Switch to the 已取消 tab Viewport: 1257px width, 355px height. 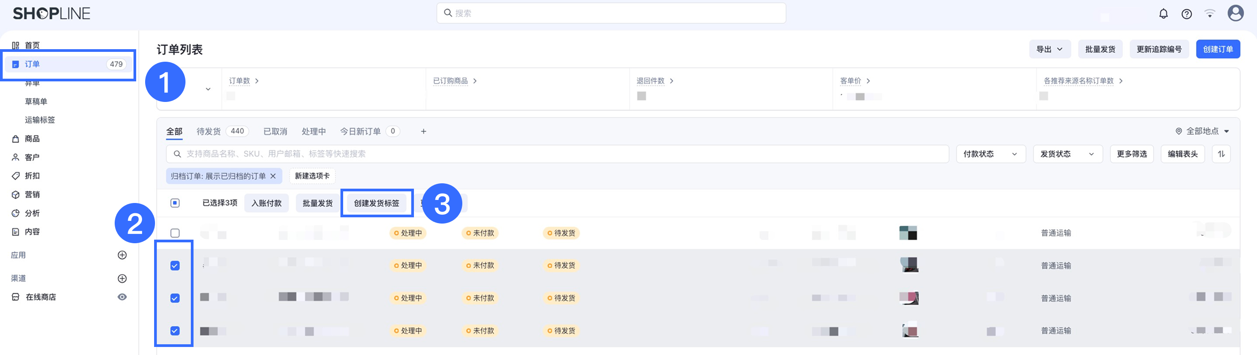[x=275, y=131]
